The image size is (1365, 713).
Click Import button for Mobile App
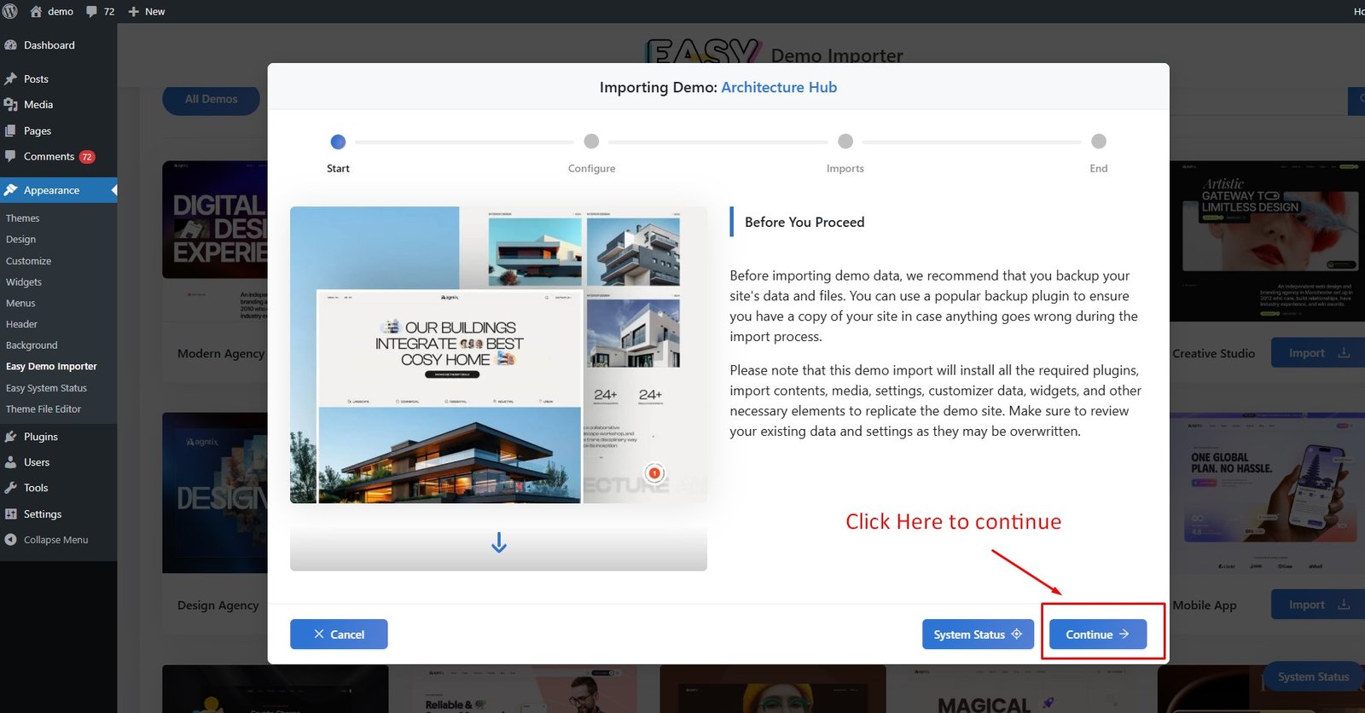pos(1318,605)
